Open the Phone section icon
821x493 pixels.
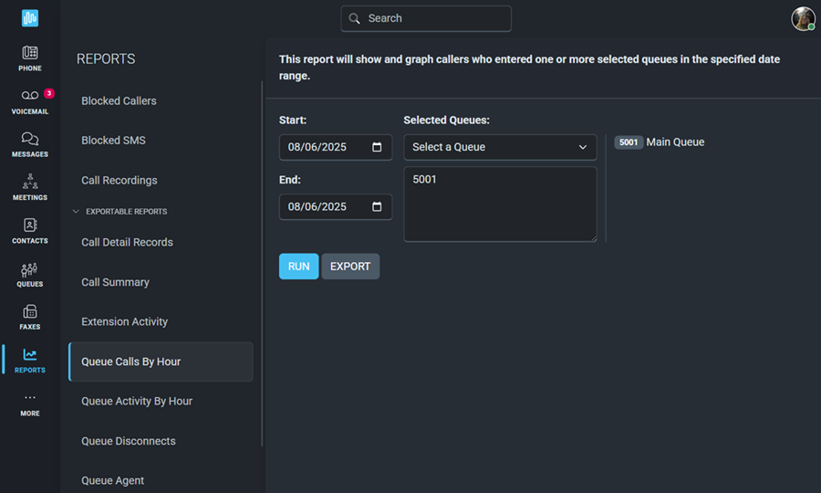pyautogui.click(x=30, y=53)
